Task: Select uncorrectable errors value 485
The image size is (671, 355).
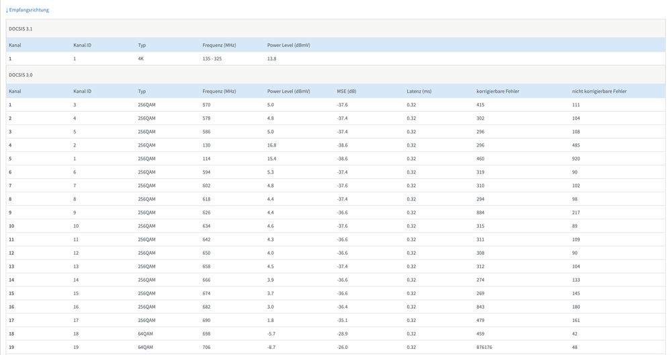Action: point(576,145)
